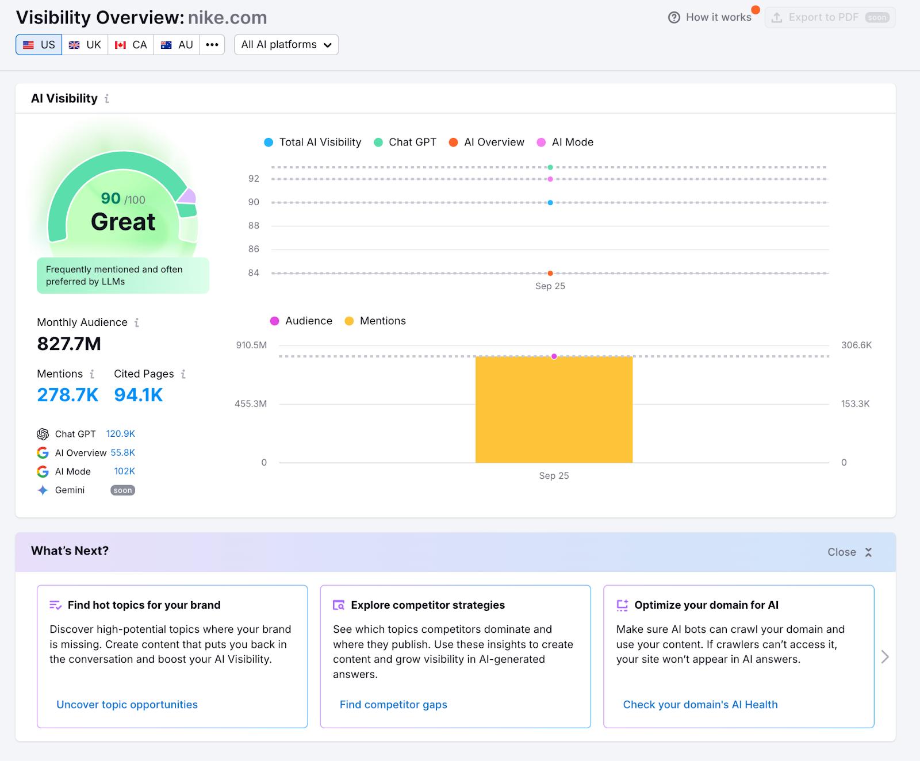This screenshot has width=920, height=761.
Task: Toggle the AI Overview legend series
Action: (486, 143)
